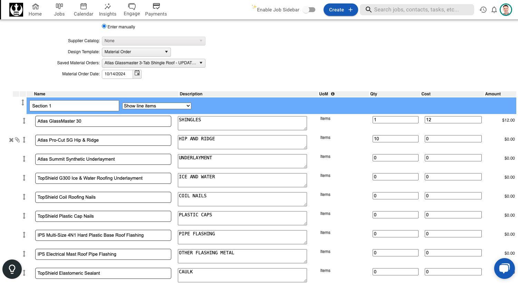This screenshot has width=518, height=283.
Task: Open the lightbulb help widget
Action: pos(12,269)
